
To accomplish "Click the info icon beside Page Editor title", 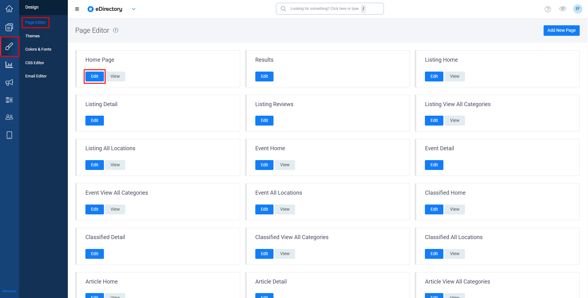I will click(x=116, y=30).
